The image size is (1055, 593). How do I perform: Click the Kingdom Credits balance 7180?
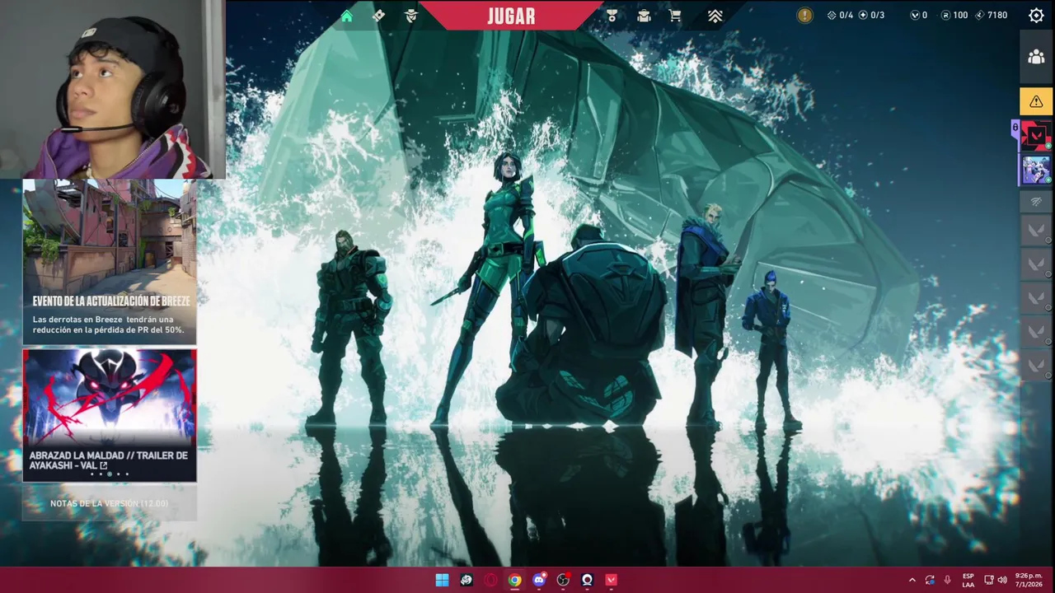991,15
